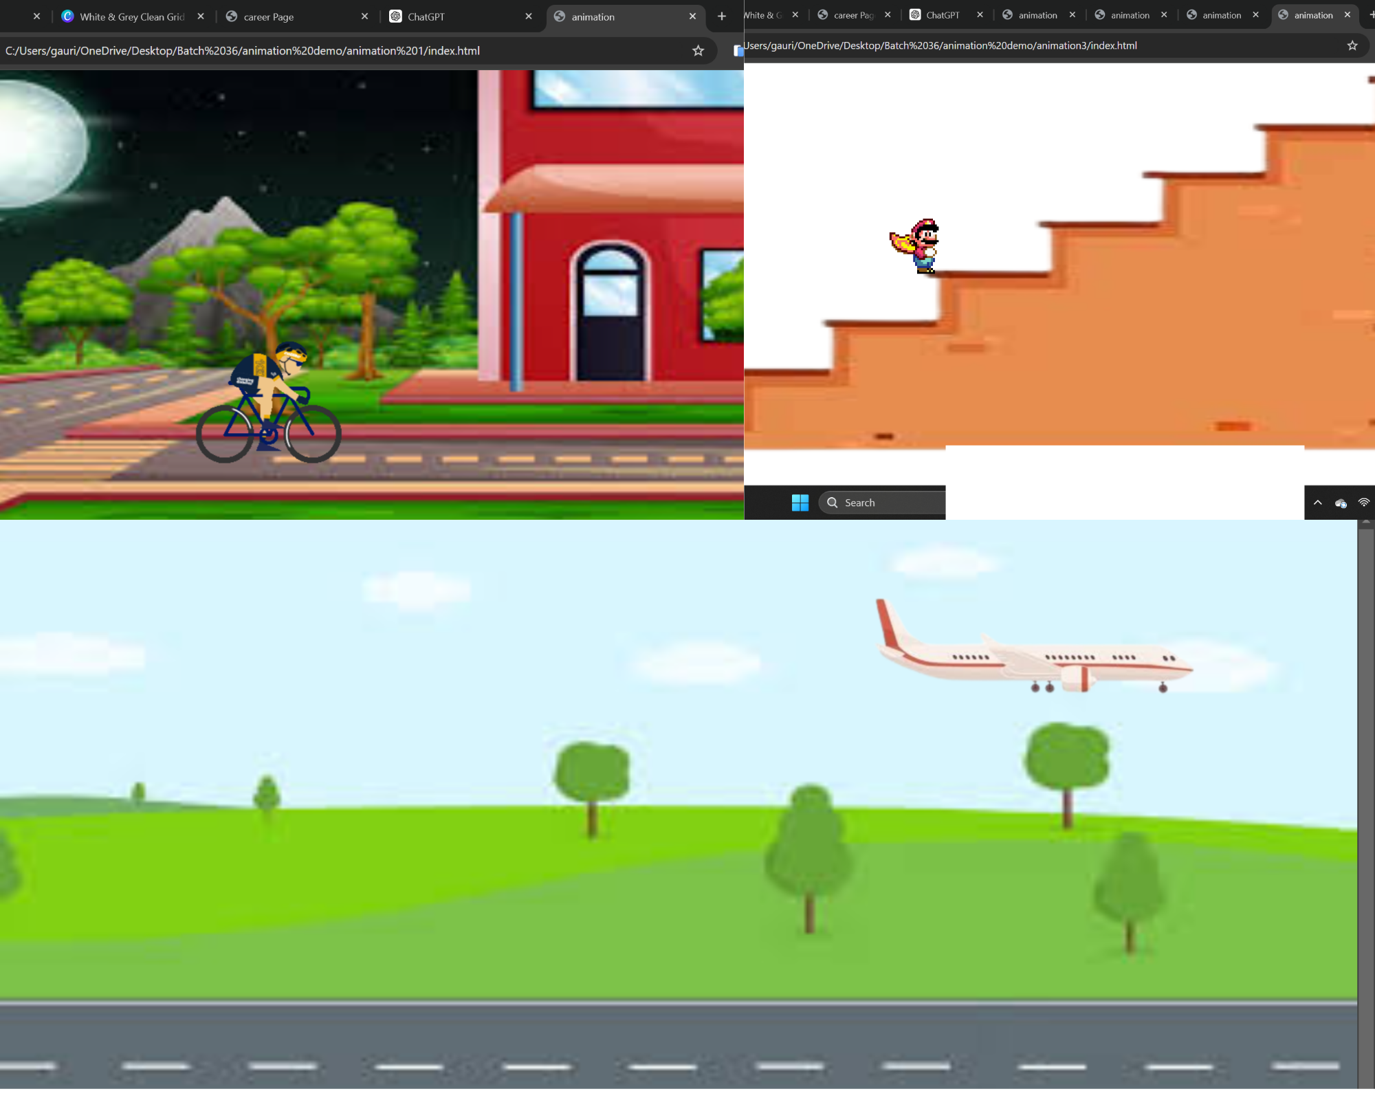1375x1100 pixels.
Task: Close the career Page tab in left browser
Action: (x=364, y=16)
